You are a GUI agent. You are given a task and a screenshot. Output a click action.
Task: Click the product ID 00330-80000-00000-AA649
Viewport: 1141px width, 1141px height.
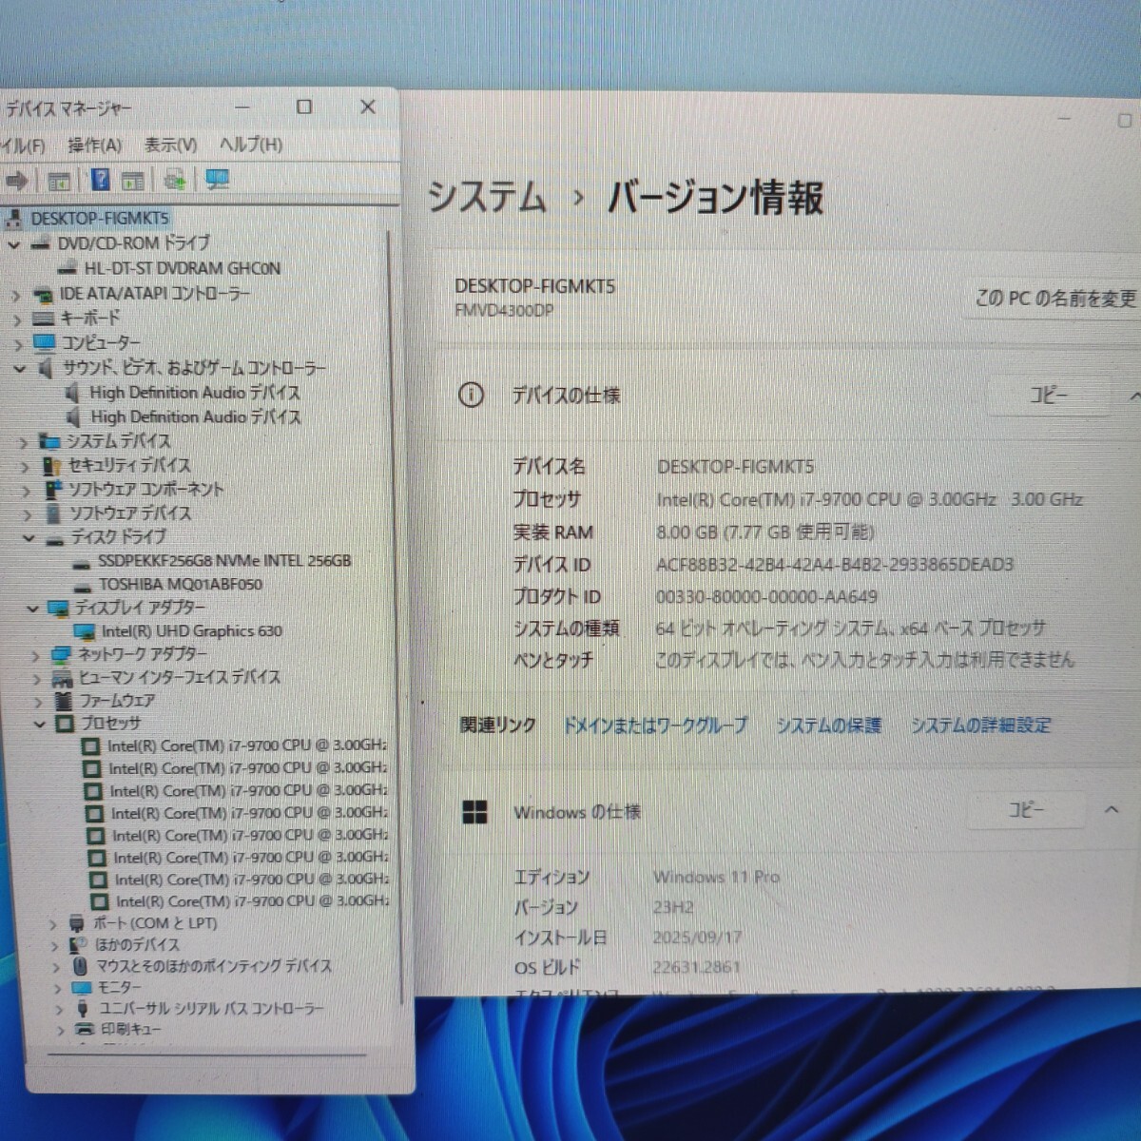click(x=766, y=597)
